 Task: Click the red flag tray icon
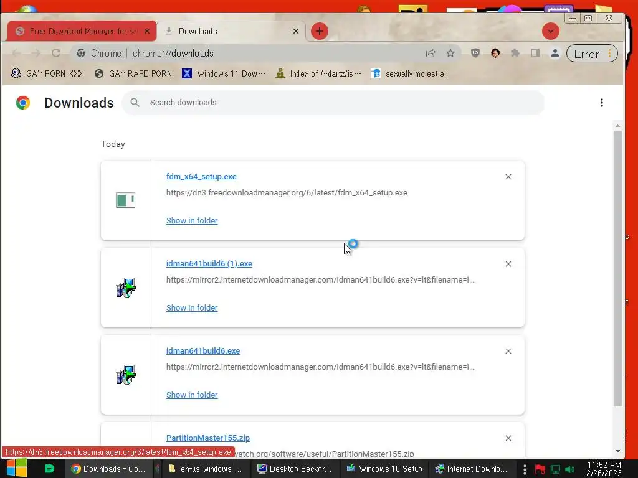click(540, 469)
